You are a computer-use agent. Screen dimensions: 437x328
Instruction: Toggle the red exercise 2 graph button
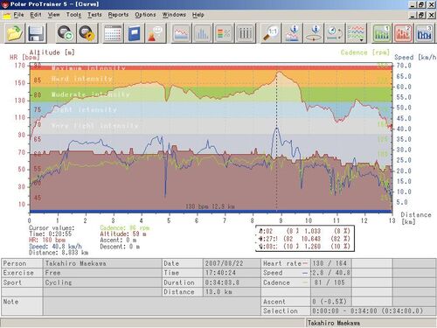403,33
